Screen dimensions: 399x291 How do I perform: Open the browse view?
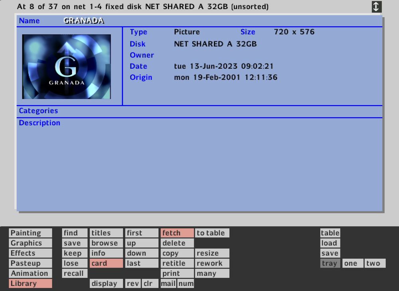coord(106,243)
